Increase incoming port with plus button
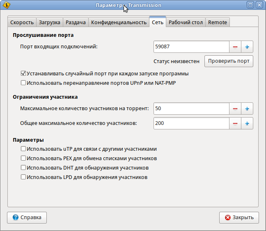The image size is (266, 231). pos(247,47)
